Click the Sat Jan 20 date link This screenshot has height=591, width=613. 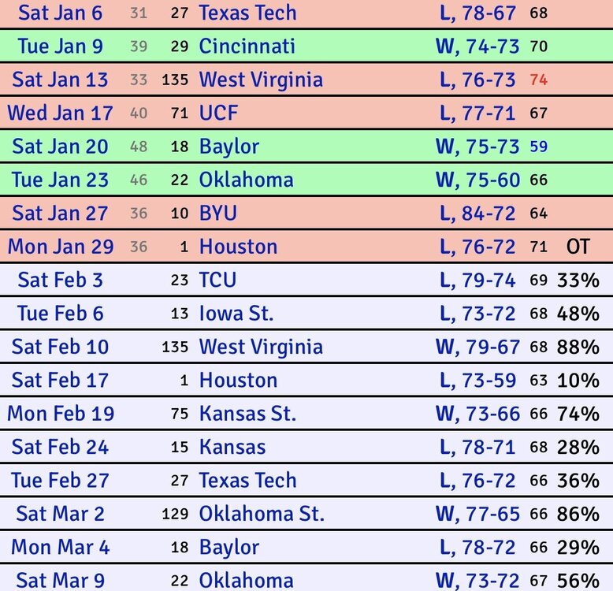click(x=60, y=147)
